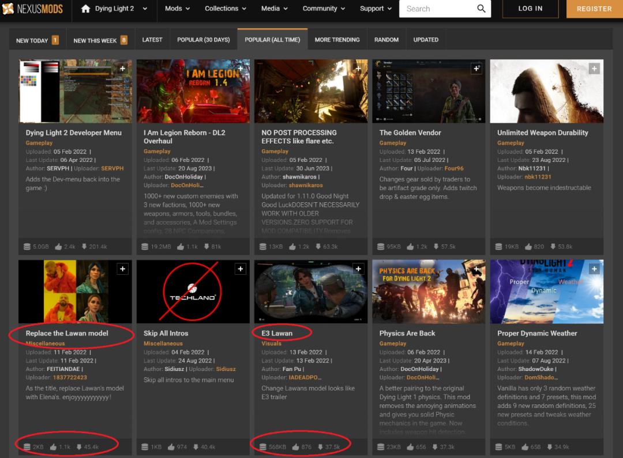Click the Log In button
The width and height of the screenshot is (623, 458).
coord(530,9)
